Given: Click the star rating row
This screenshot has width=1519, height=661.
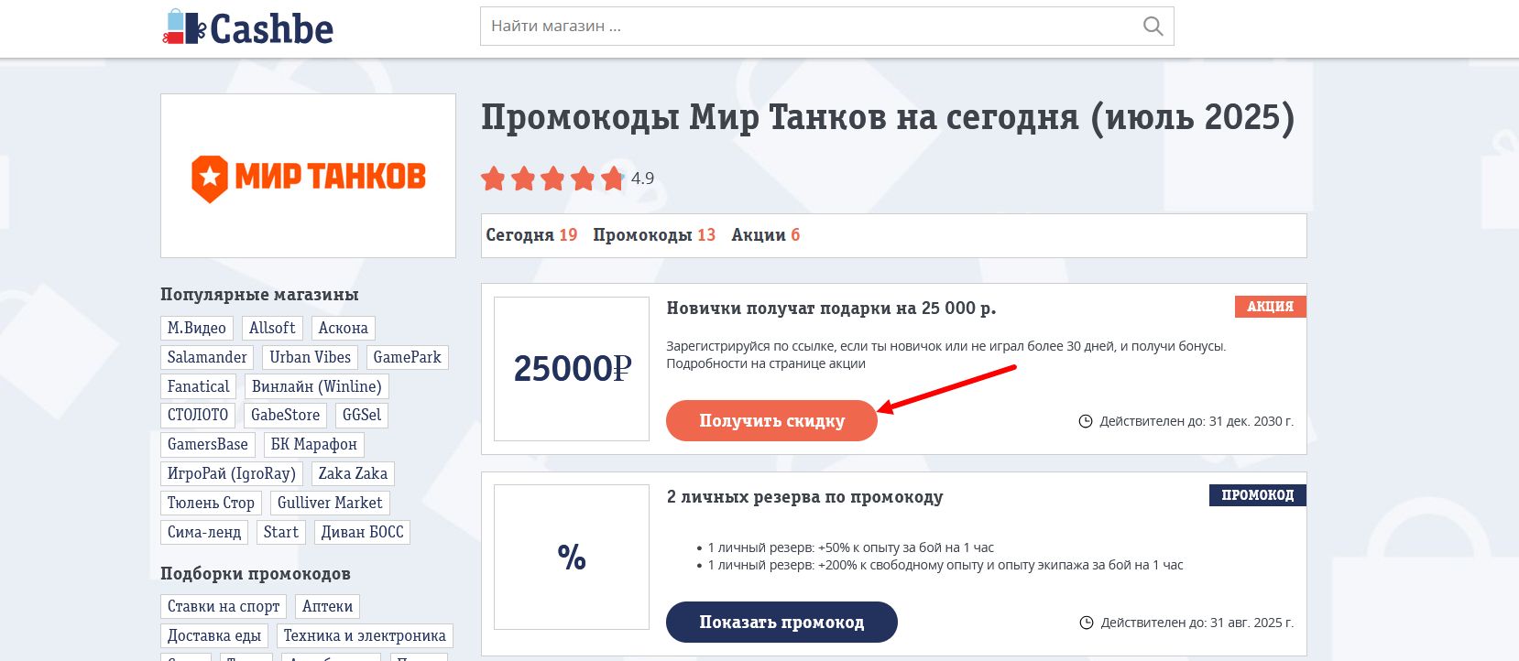Looking at the screenshot, I should point(552,179).
